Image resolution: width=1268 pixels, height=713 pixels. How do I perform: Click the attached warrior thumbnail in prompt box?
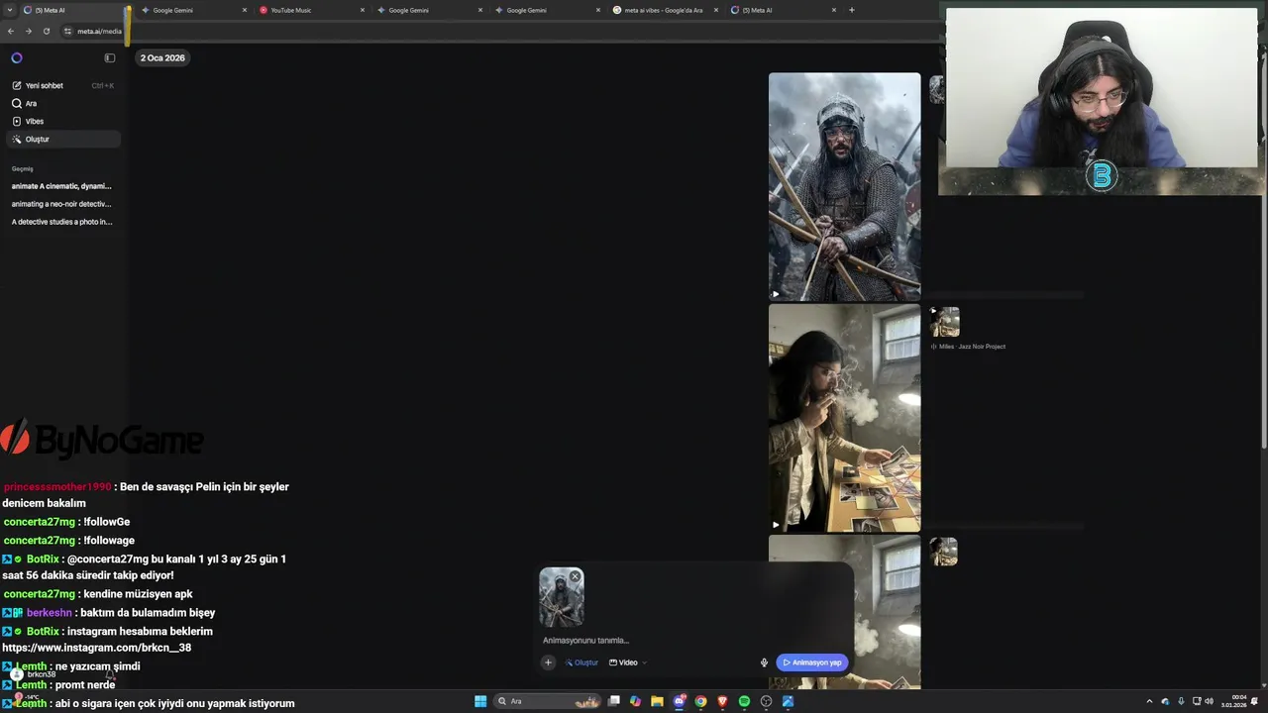(561, 598)
